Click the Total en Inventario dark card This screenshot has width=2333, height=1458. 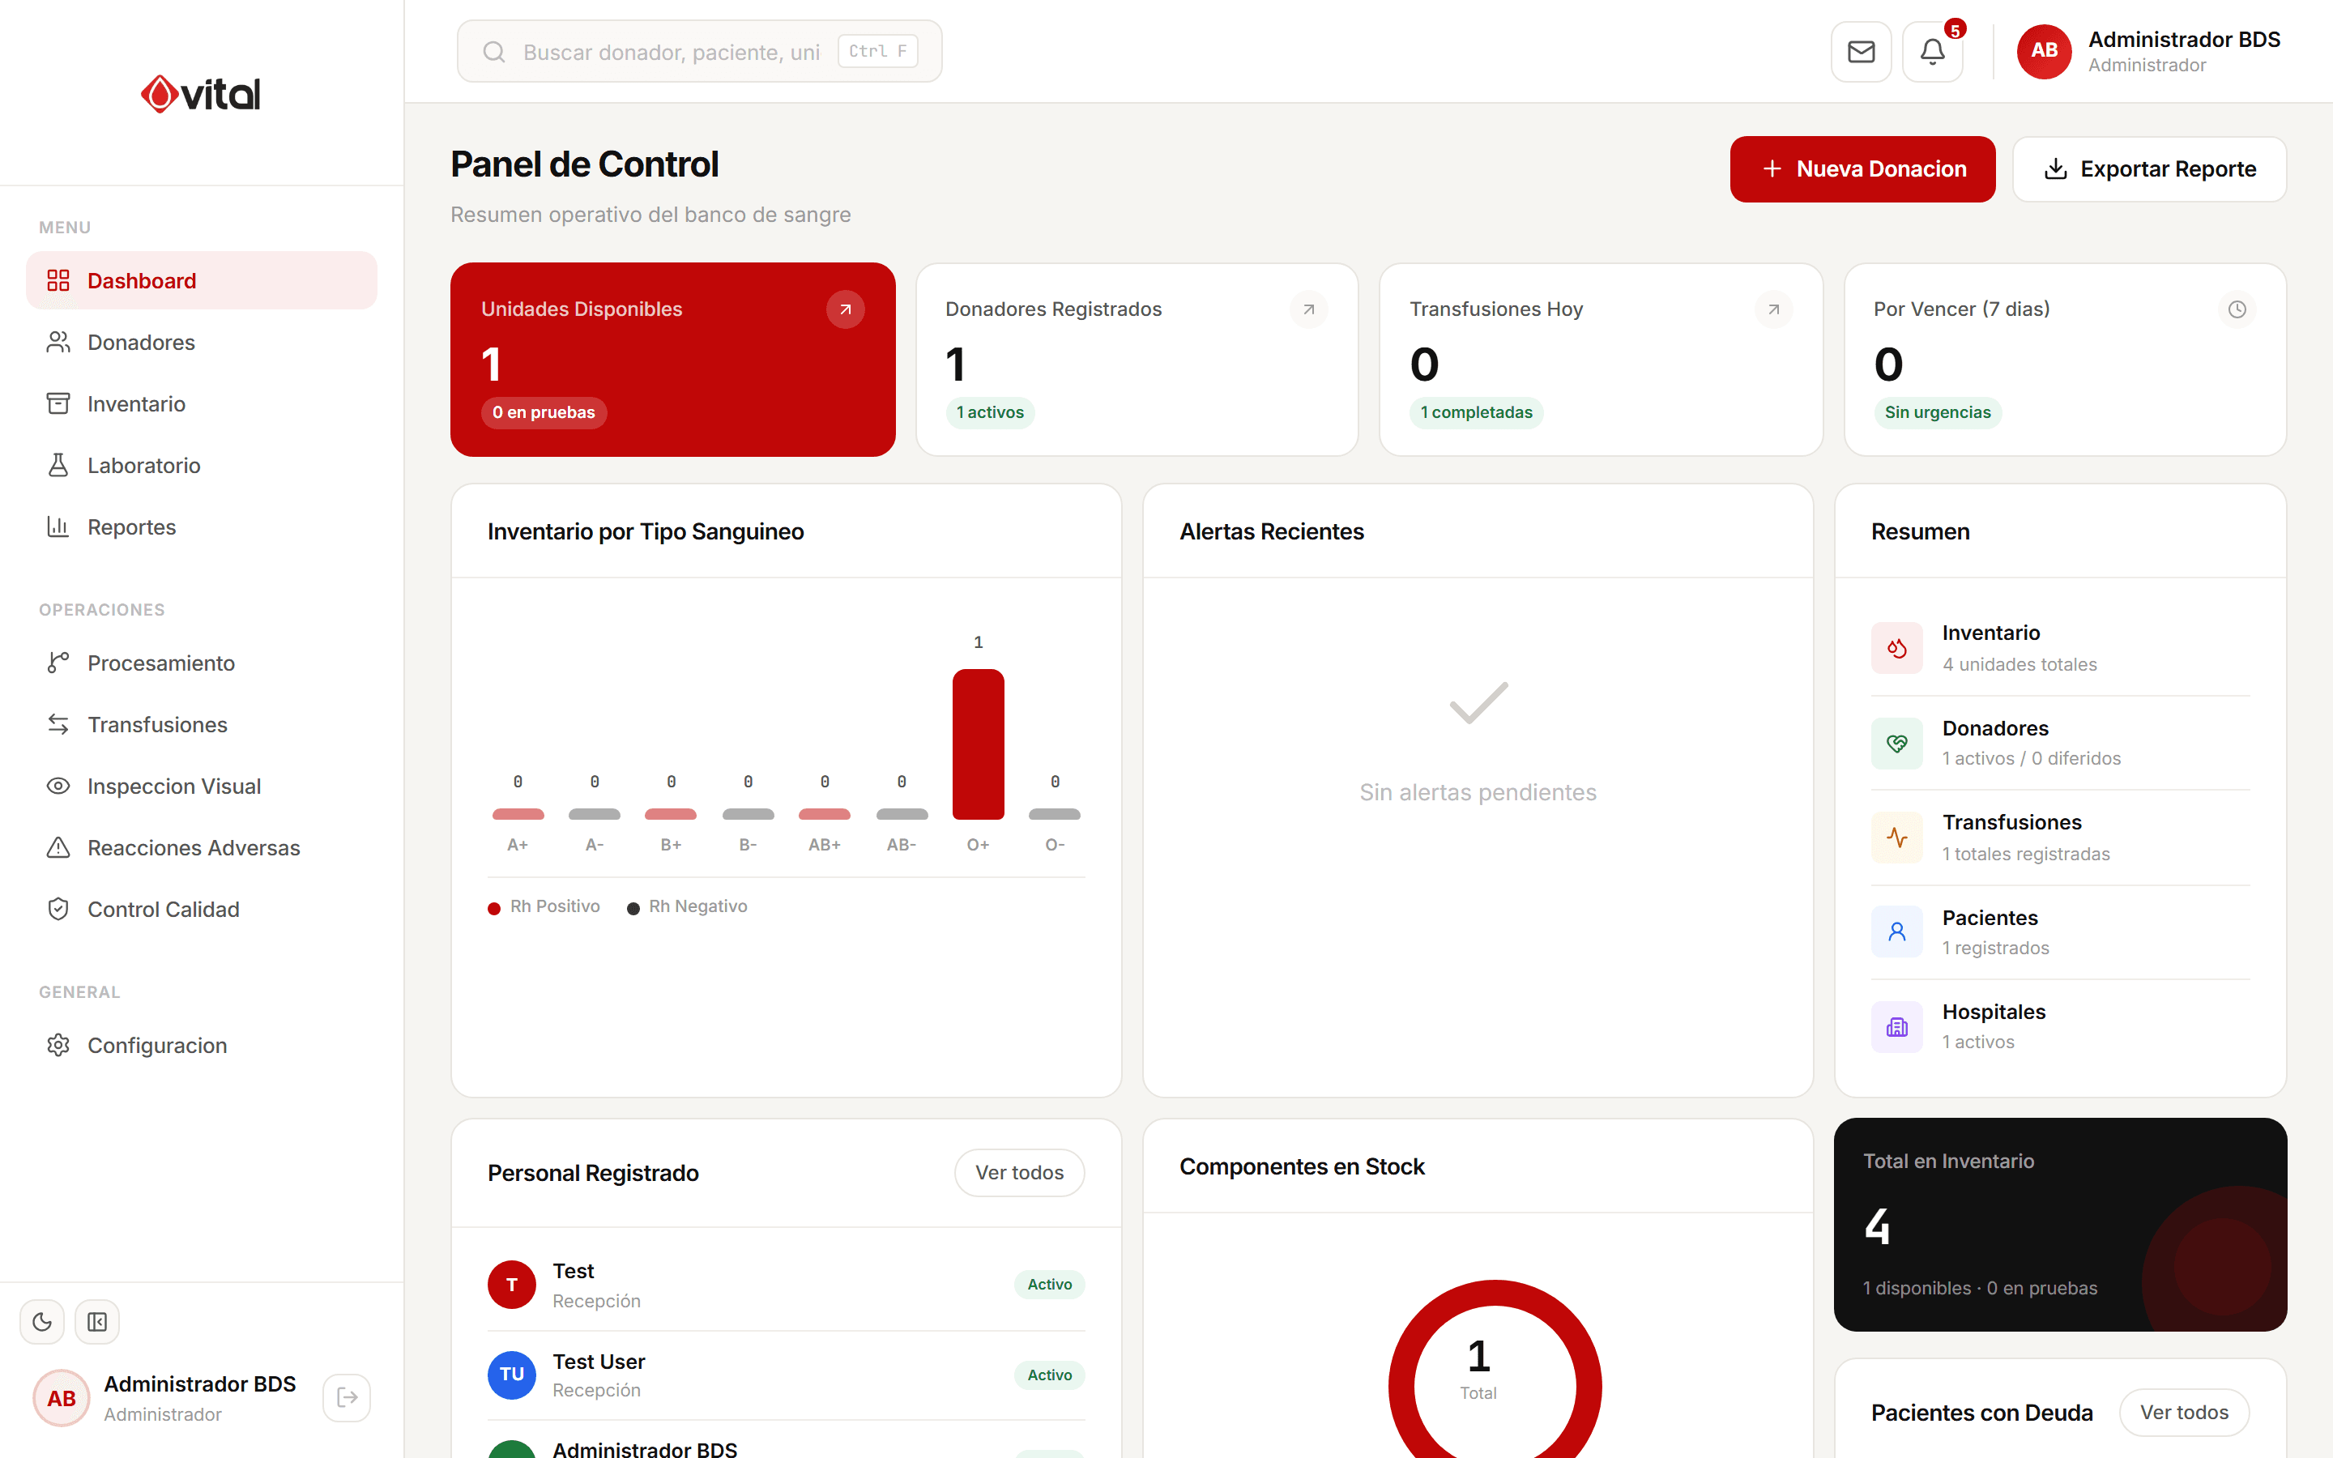pos(2060,1225)
